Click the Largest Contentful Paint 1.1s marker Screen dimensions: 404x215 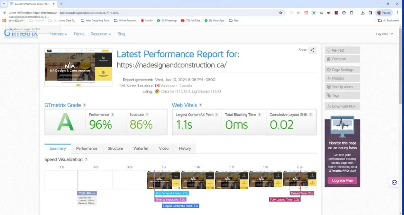click(x=181, y=206)
